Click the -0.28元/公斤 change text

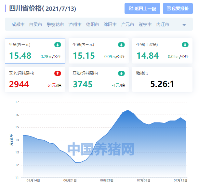click(x=50, y=57)
